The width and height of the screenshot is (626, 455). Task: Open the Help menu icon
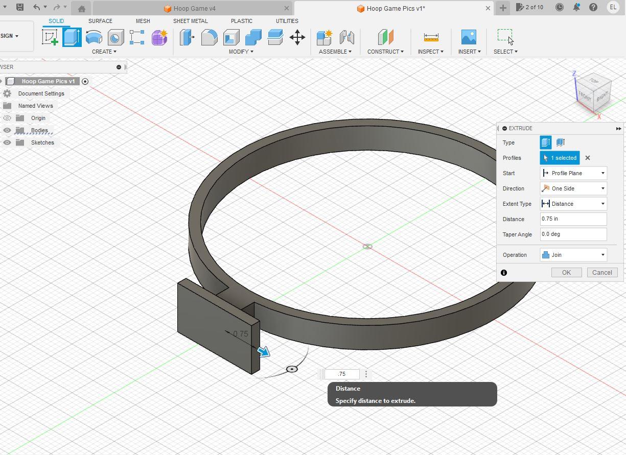pyautogui.click(x=593, y=7)
